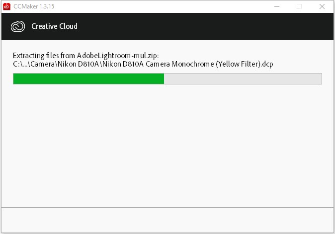Click the green filled part of progress bar
The height and width of the screenshot is (234, 335).
(88, 79)
